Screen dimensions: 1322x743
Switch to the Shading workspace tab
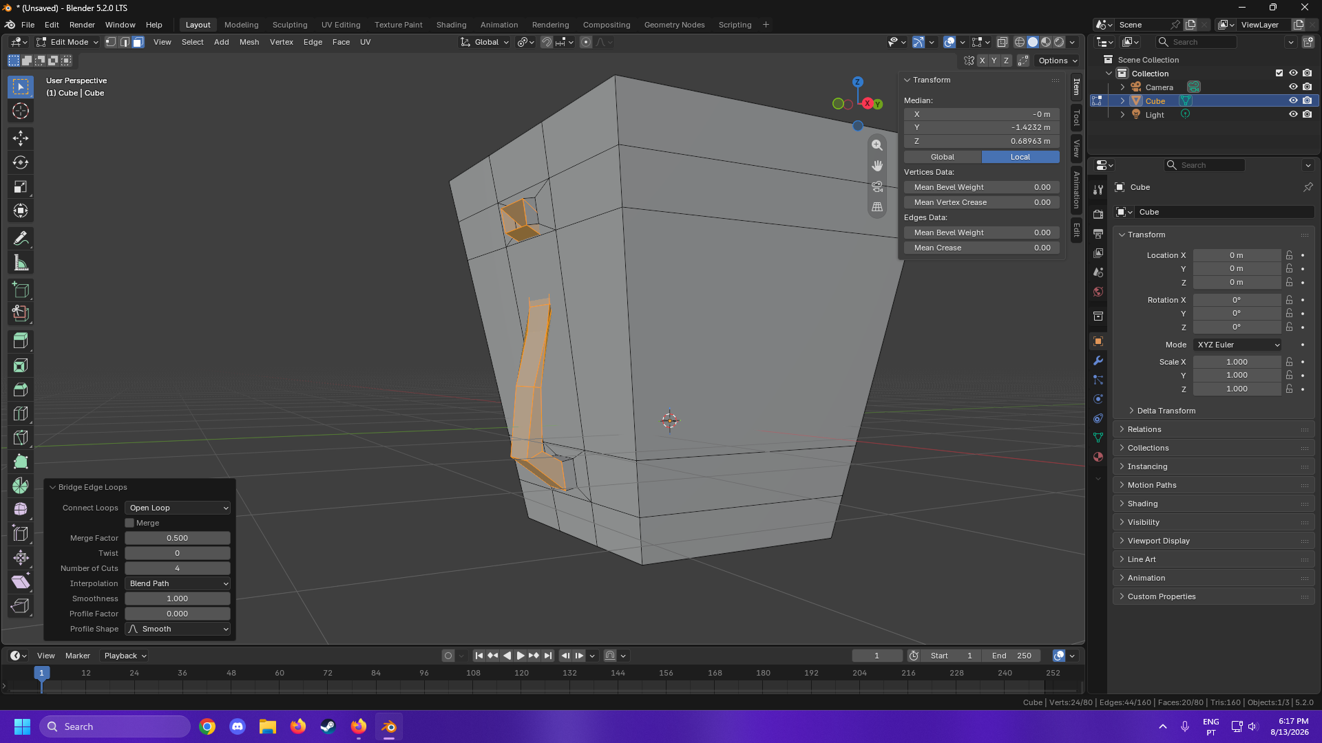tap(451, 25)
